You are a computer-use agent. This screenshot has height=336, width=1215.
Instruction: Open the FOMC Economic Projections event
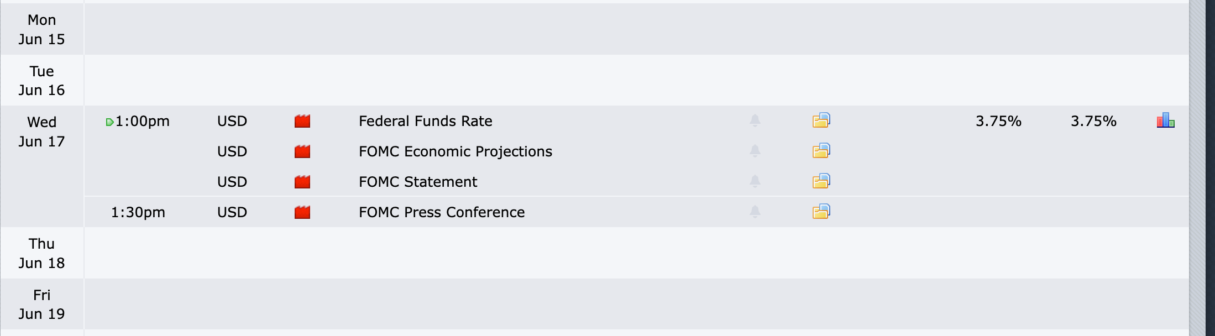pyautogui.click(x=455, y=151)
